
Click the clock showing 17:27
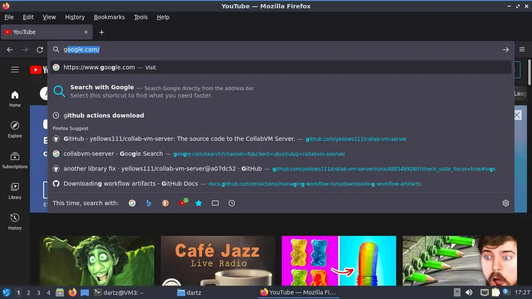pyautogui.click(x=522, y=292)
